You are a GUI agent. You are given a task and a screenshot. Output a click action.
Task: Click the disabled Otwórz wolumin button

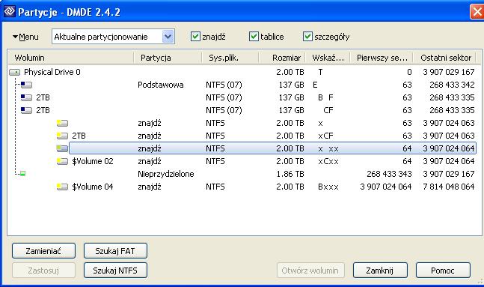coord(310,271)
